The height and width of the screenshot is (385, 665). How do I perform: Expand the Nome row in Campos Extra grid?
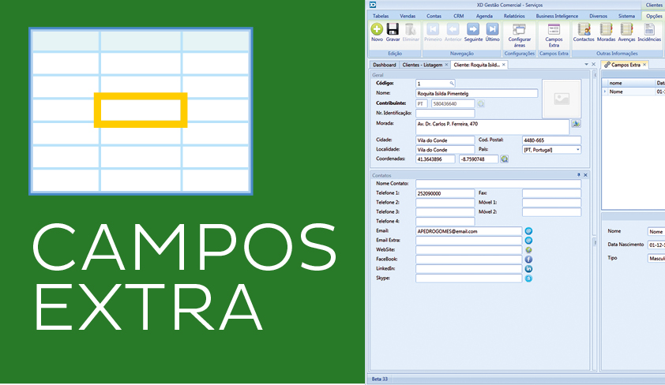click(605, 92)
